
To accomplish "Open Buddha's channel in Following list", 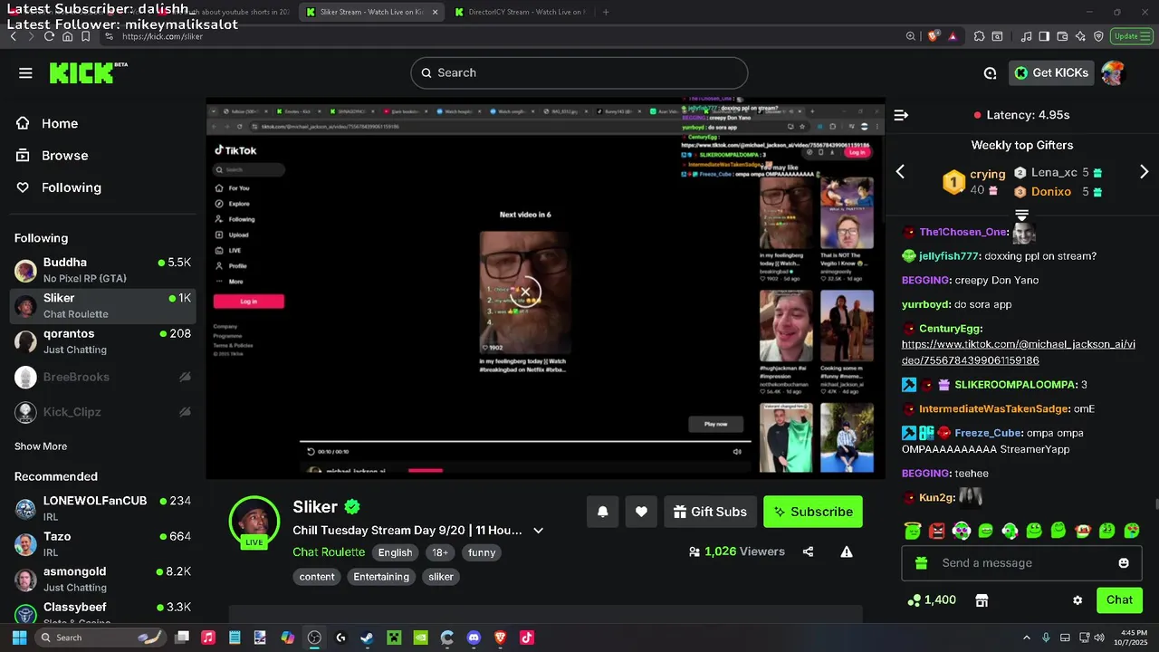I will tap(102, 270).
